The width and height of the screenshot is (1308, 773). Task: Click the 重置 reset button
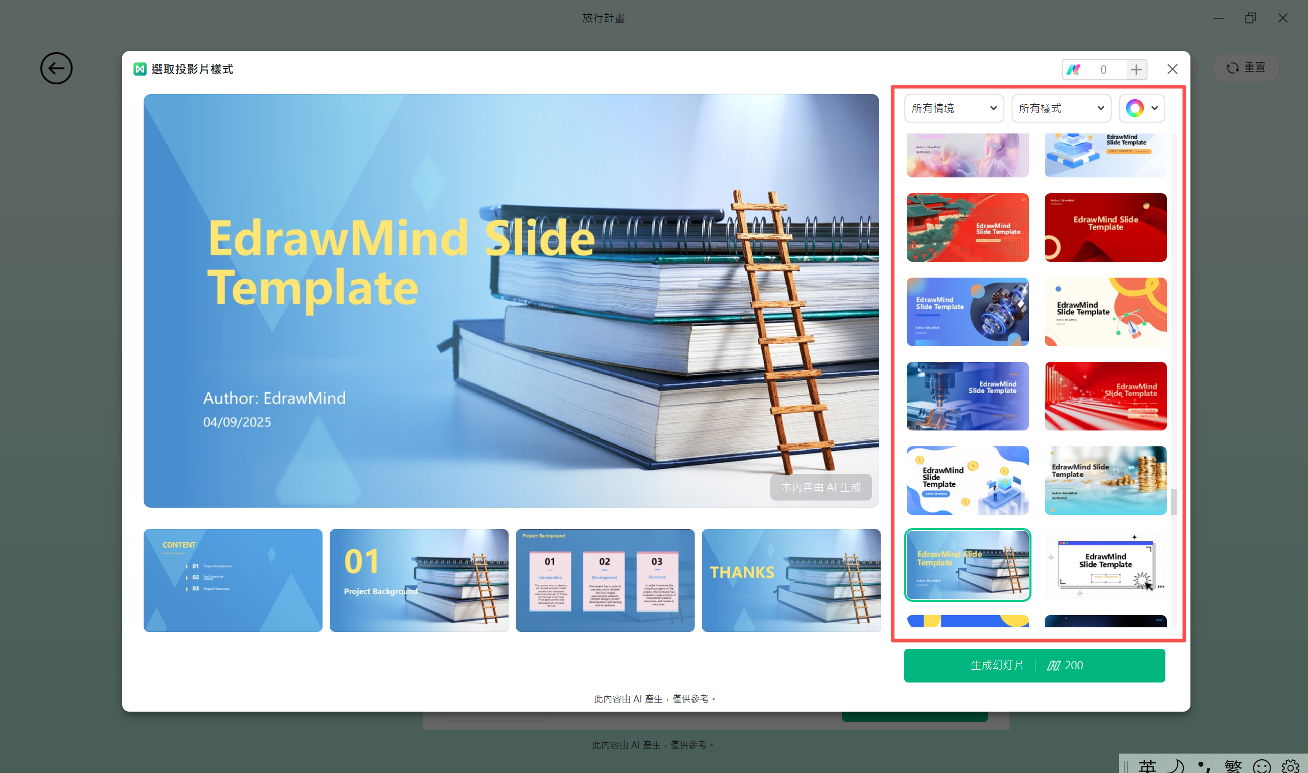pos(1245,67)
